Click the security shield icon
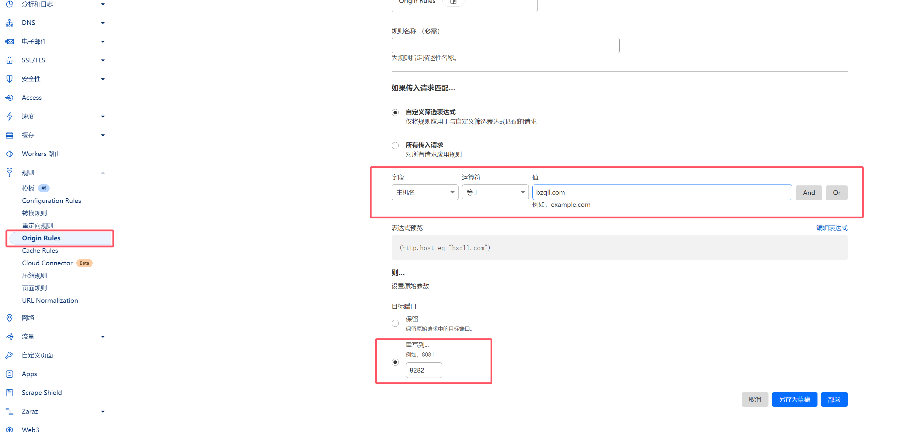The height and width of the screenshot is (432, 903). coord(10,79)
